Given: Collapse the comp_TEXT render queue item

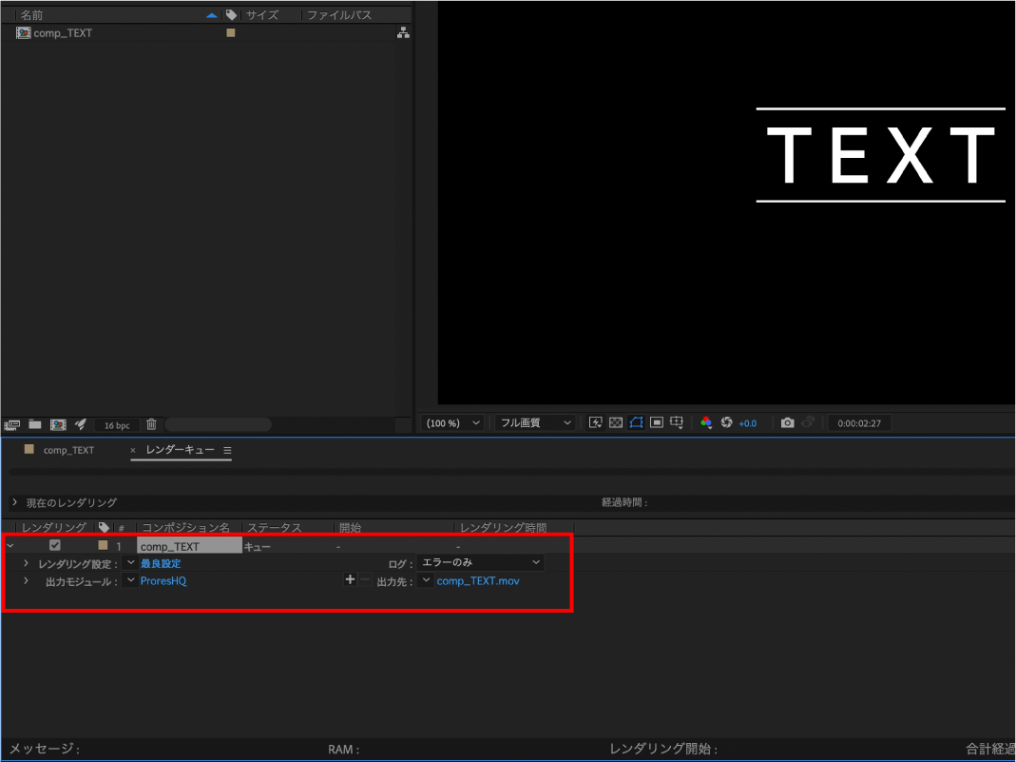Looking at the screenshot, I should [x=10, y=546].
